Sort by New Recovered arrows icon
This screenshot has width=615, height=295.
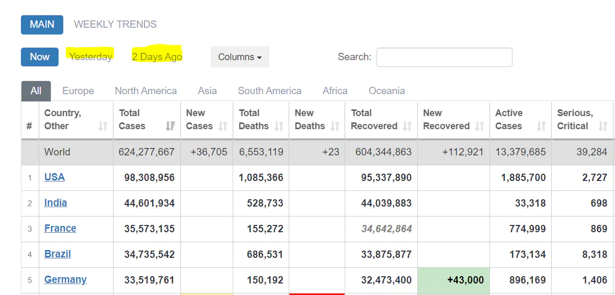[x=480, y=126]
